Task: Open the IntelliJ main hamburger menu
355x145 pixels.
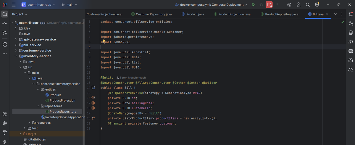Action: click(x=14, y=5)
